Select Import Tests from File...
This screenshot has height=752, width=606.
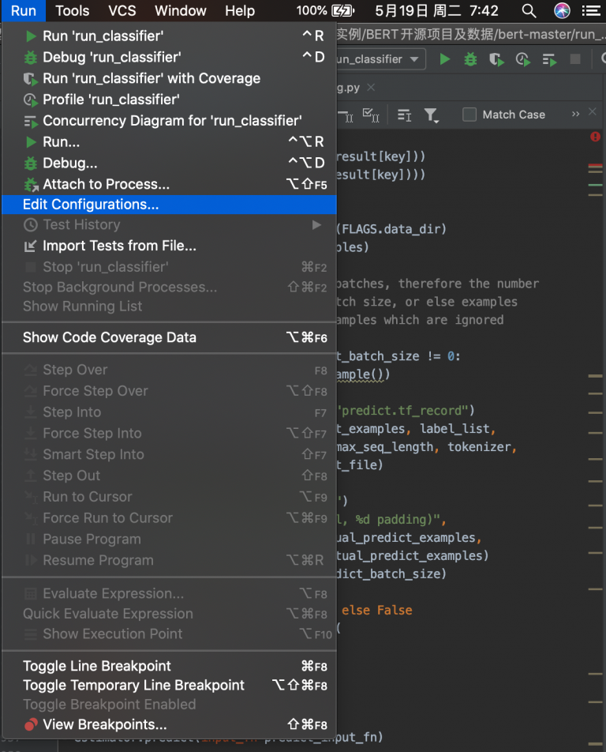tap(169, 246)
